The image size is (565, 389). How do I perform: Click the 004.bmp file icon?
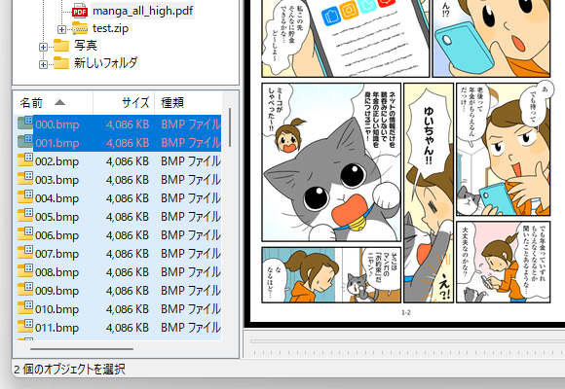tap(25, 196)
